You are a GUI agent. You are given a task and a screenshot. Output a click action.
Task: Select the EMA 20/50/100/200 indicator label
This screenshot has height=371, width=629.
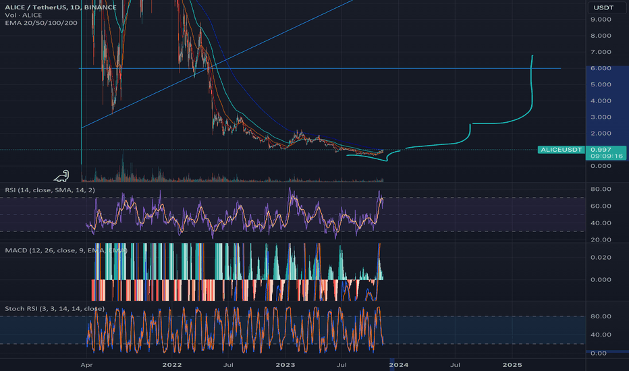[x=41, y=23]
